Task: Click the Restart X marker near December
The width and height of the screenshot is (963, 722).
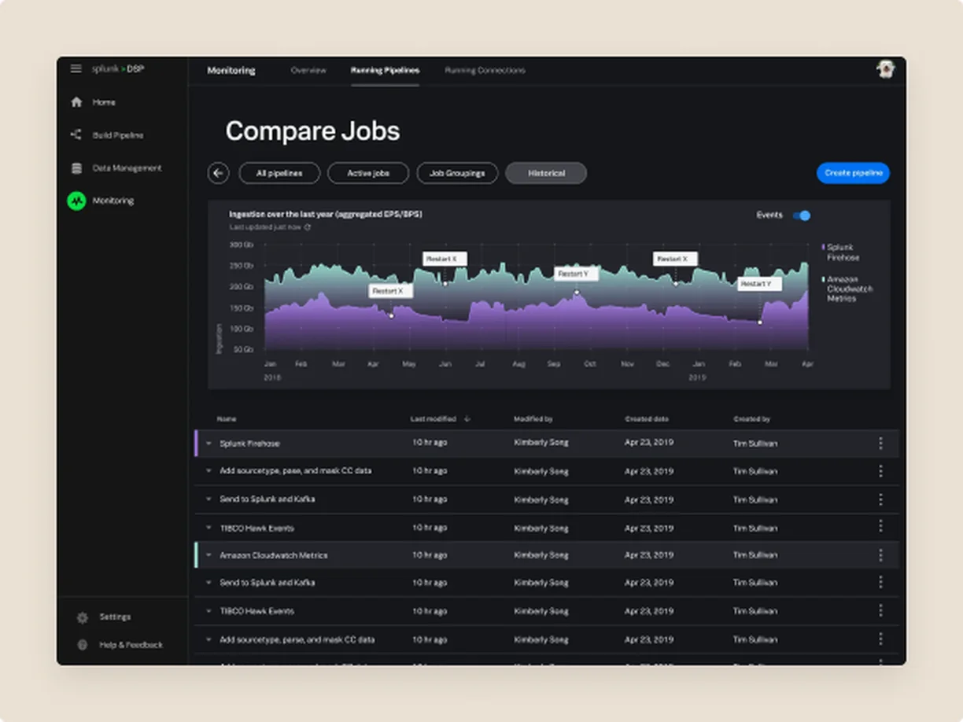Action: point(675,259)
